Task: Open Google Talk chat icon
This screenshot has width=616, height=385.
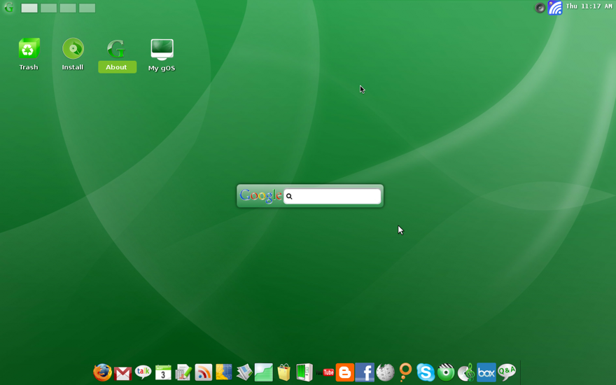Action: coord(143,372)
